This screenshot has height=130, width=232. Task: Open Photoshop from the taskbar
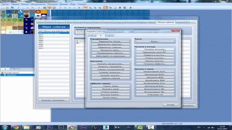[50, 127]
